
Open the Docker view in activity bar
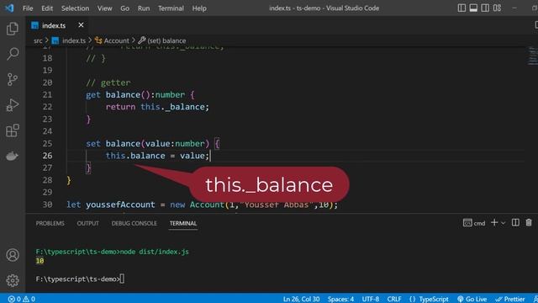13,156
